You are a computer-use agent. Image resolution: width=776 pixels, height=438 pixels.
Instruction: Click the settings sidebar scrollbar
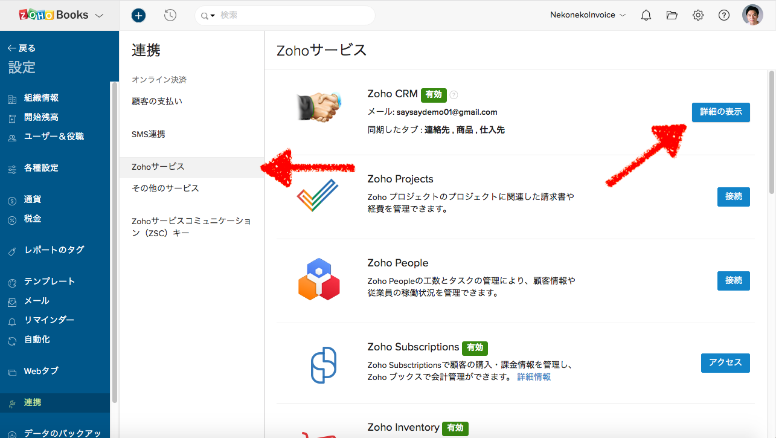click(x=114, y=242)
